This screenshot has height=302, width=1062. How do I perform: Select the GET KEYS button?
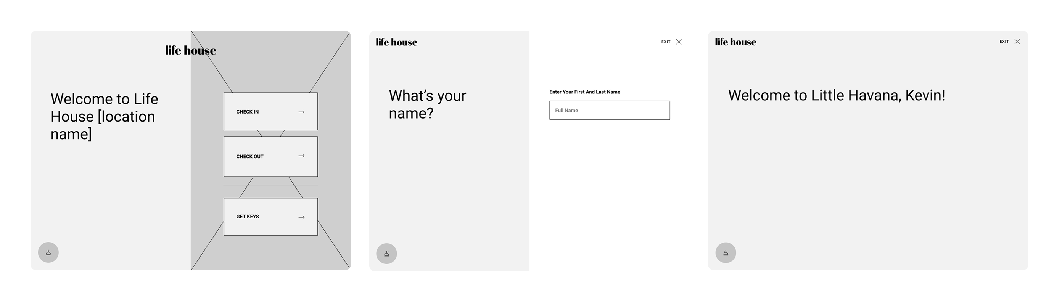(270, 217)
